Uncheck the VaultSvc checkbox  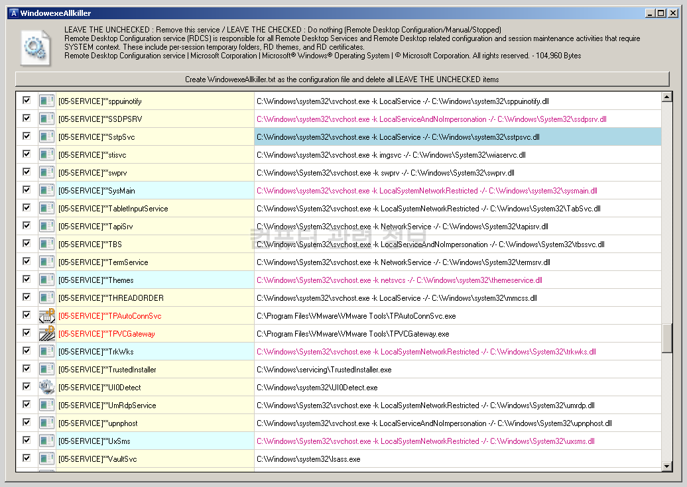(x=27, y=458)
